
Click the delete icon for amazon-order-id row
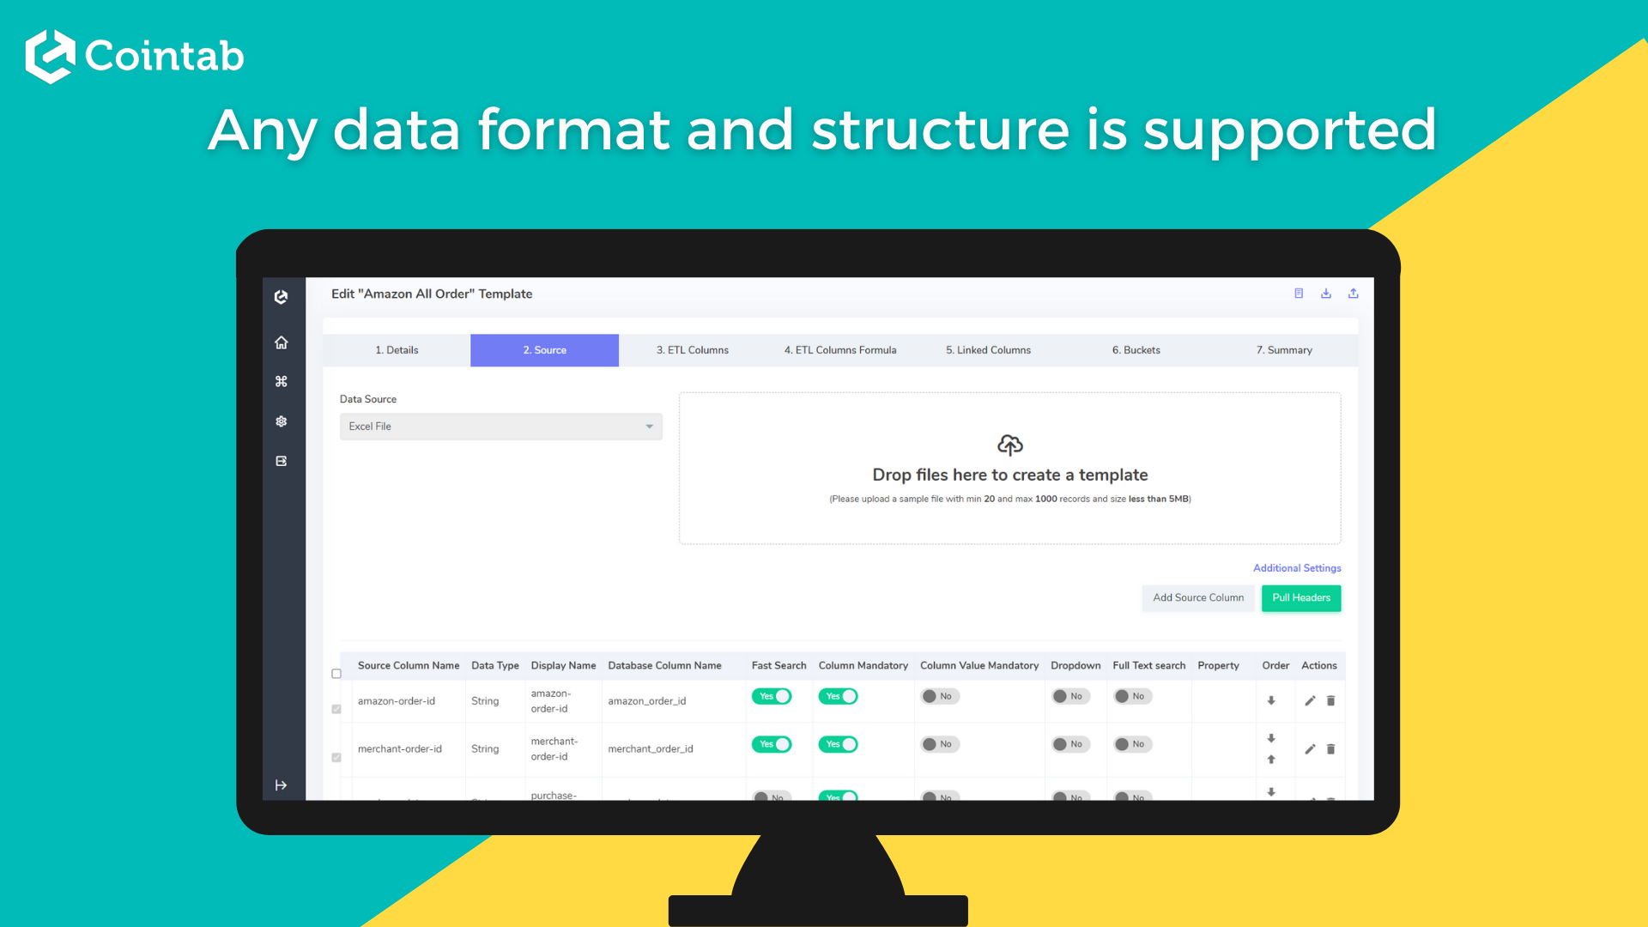(1332, 700)
